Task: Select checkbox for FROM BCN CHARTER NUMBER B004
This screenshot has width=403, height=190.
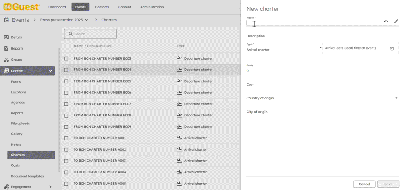Action: [66, 70]
